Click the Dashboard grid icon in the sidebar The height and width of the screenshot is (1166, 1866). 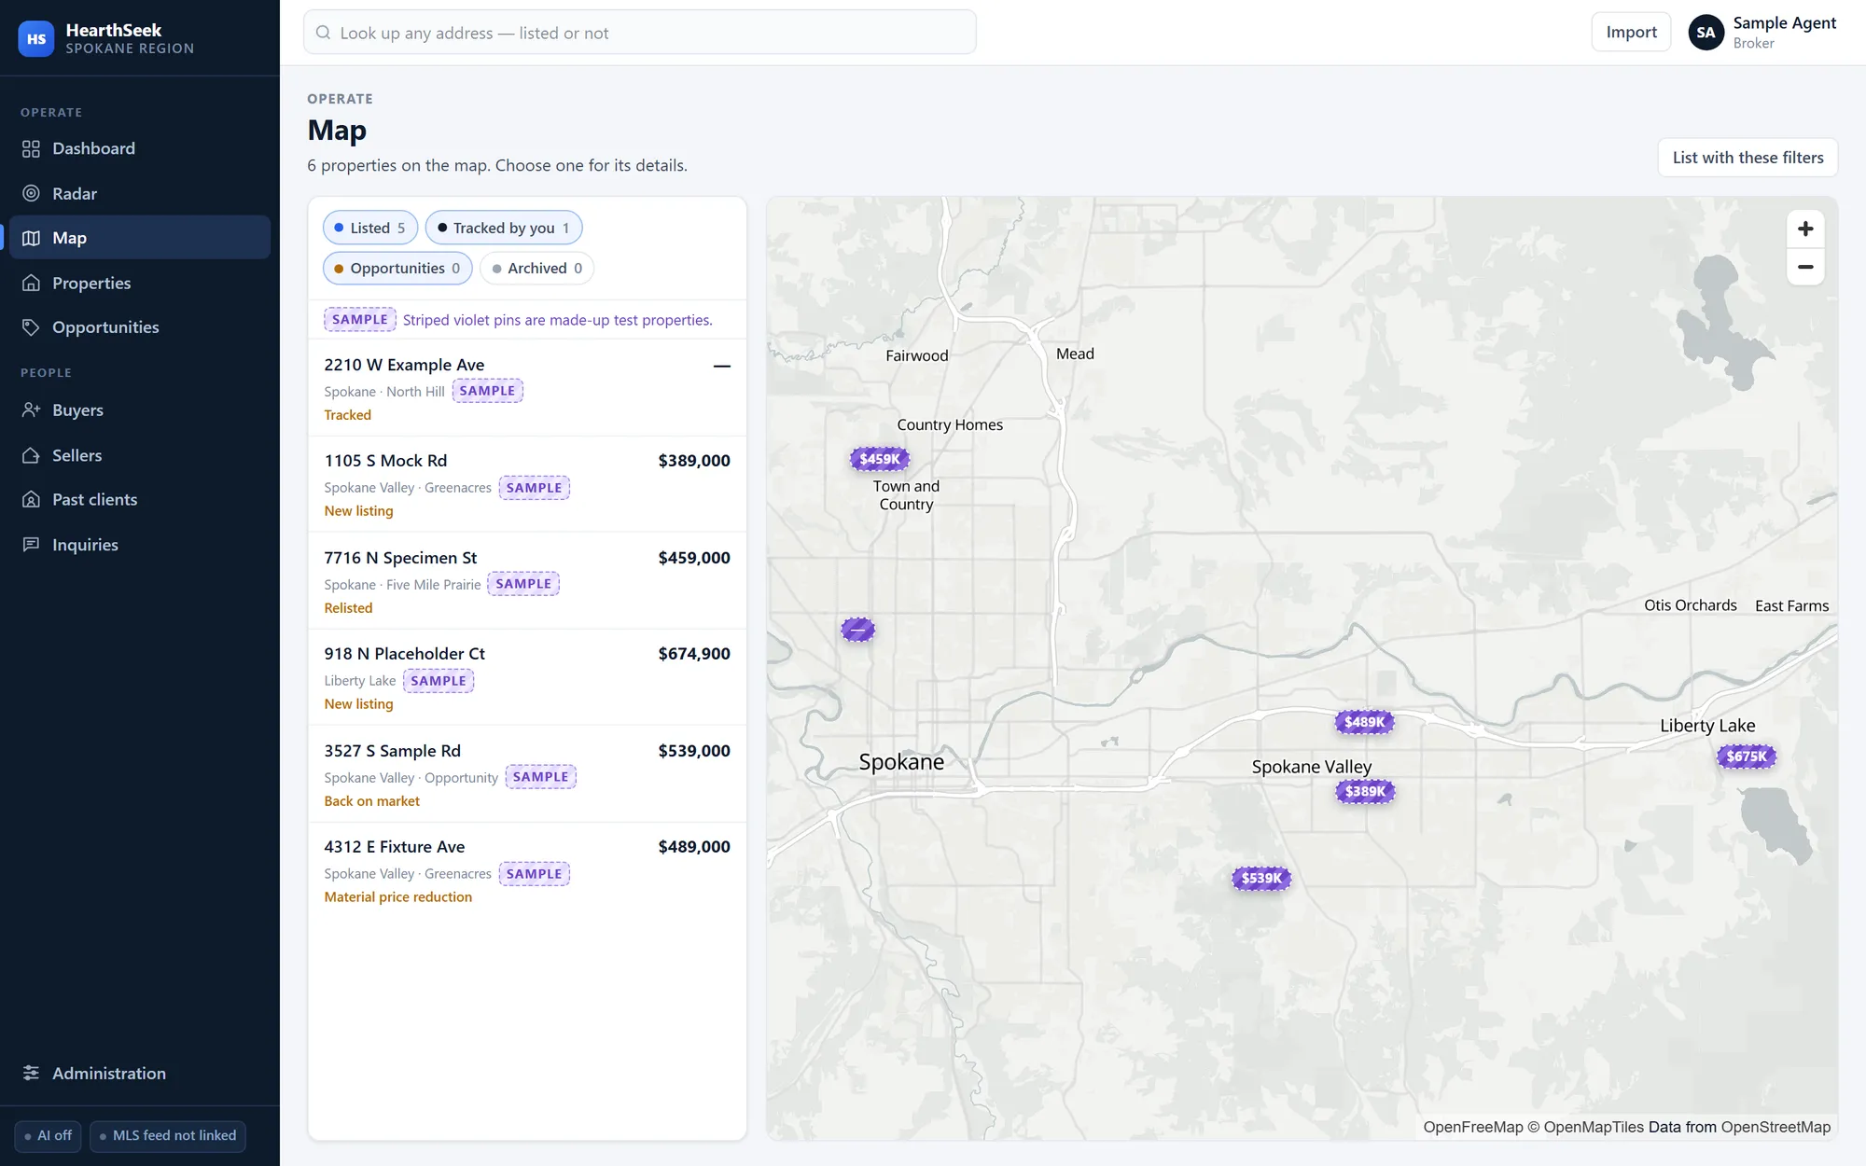coord(31,149)
